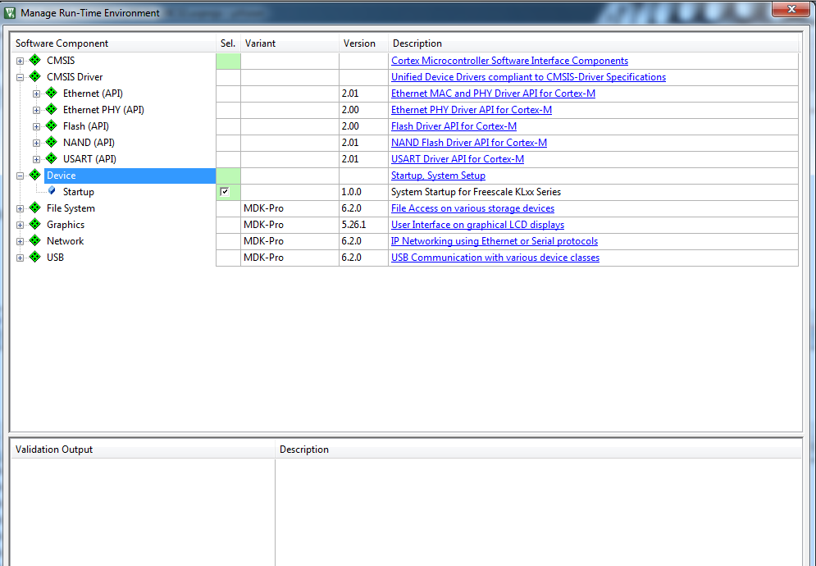Open the Startup, System Setup link
This screenshot has width=816, height=566.
(x=438, y=176)
